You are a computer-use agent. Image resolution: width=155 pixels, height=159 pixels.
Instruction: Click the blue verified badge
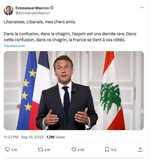pyautogui.click(x=52, y=8)
